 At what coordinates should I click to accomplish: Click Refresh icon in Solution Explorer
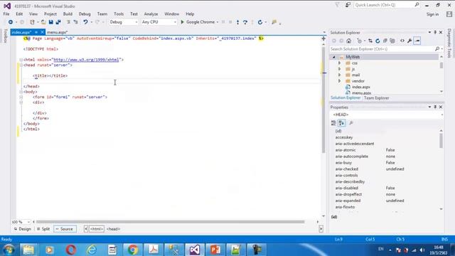[x=378, y=41]
